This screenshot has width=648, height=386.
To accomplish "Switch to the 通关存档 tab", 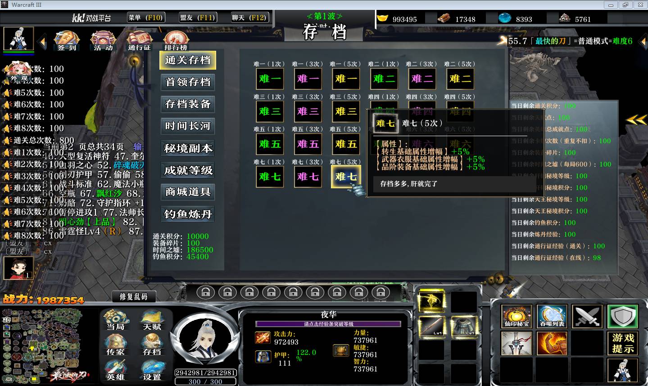I will 188,60.
